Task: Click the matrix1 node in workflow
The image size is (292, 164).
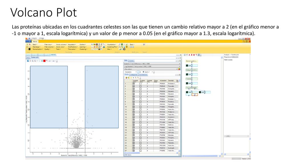Action: coord(192,65)
